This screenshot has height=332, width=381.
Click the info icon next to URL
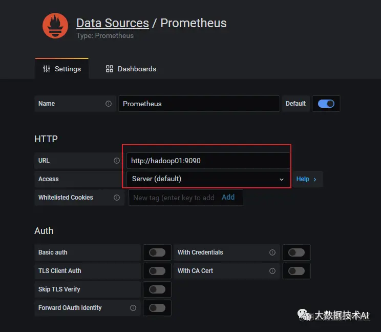117,161
